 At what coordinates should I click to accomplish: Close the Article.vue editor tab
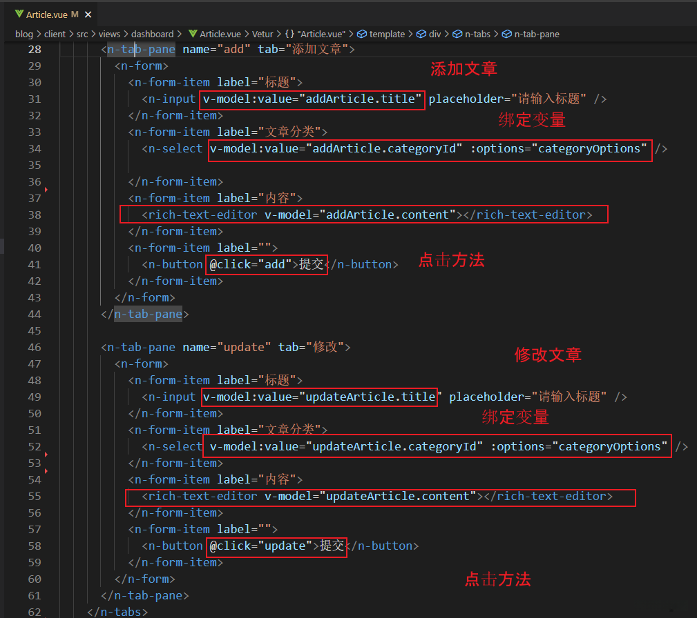88,14
